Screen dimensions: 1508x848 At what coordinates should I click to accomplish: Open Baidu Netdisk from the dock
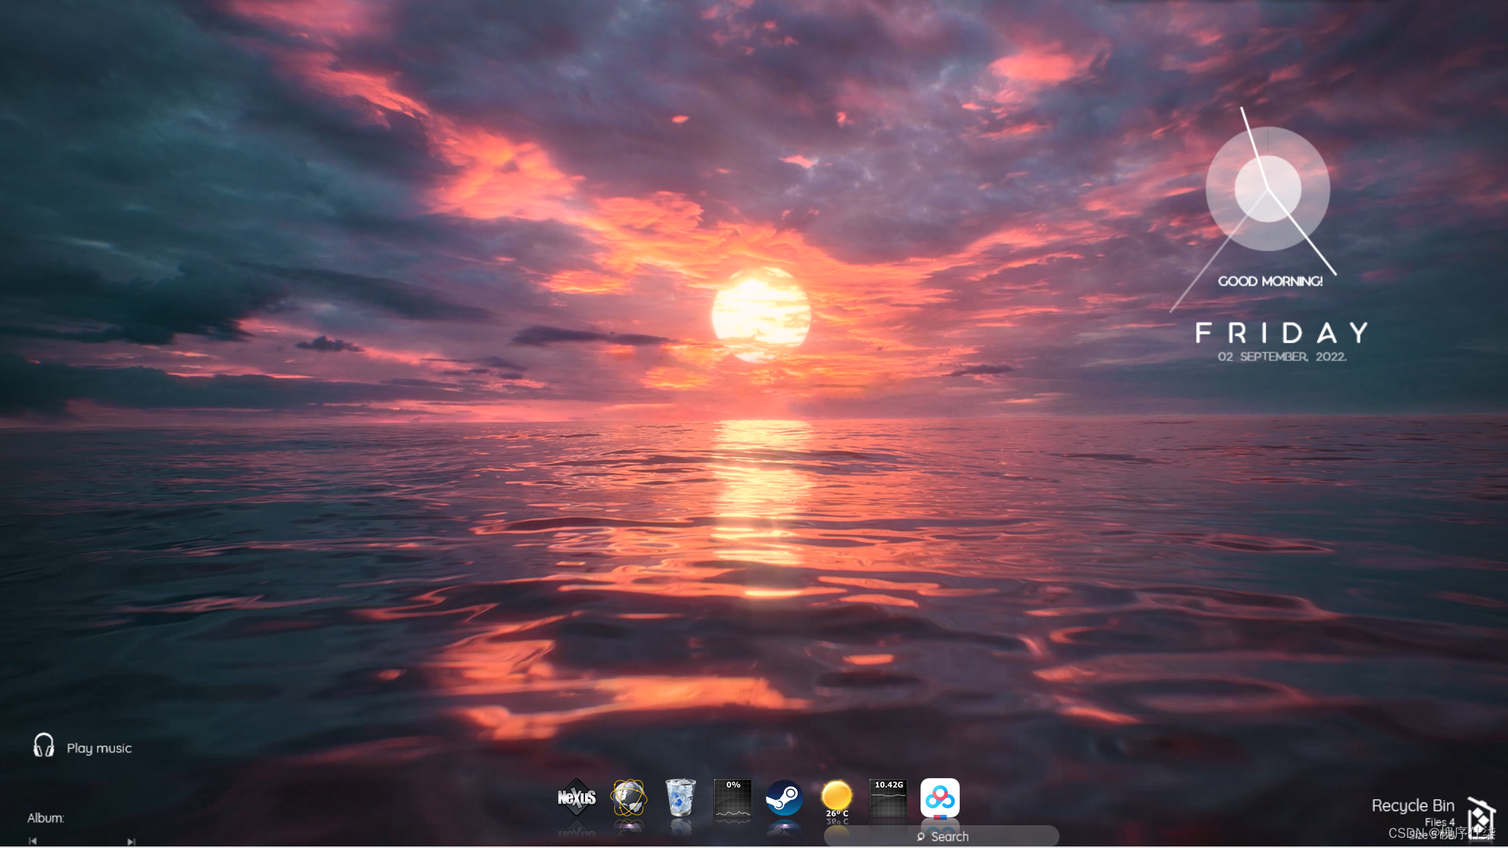coord(940,796)
